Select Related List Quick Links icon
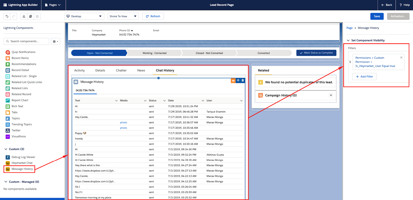413x200 pixels. (8, 82)
